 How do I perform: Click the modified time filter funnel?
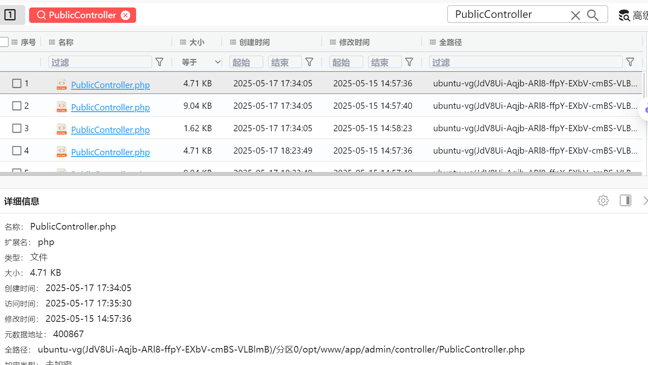tap(409, 62)
